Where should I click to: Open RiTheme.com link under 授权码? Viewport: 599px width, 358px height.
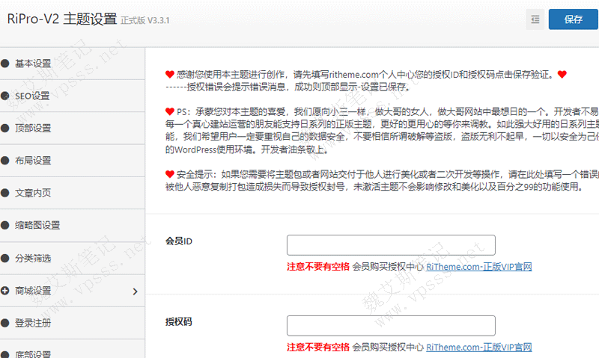pos(479,347)
